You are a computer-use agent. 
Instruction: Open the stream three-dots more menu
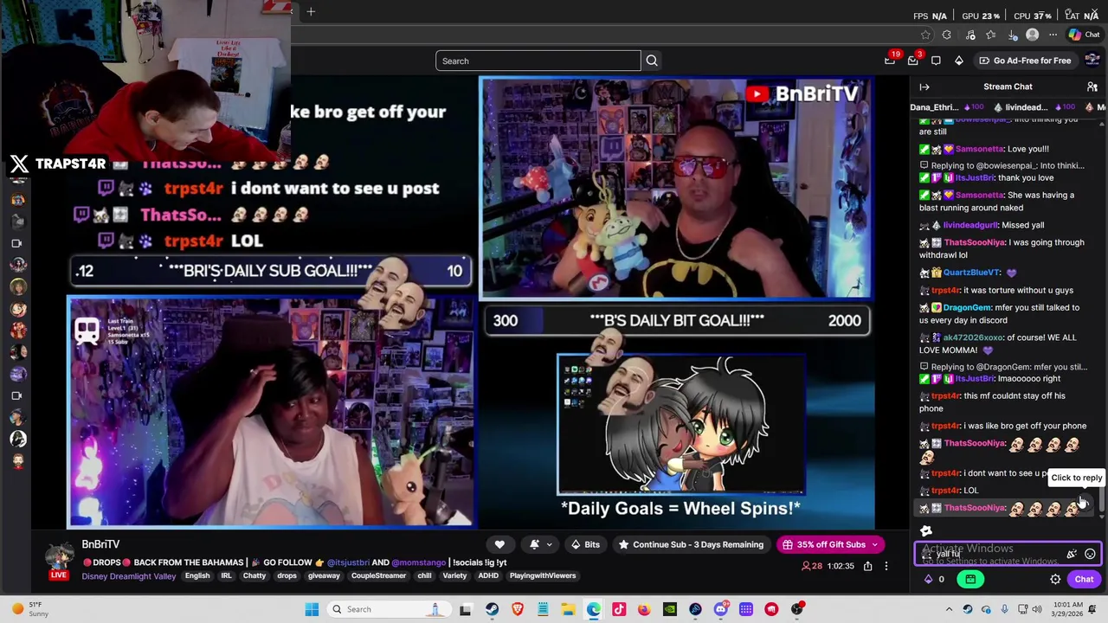pyautogui.click(x=886, y=566)
